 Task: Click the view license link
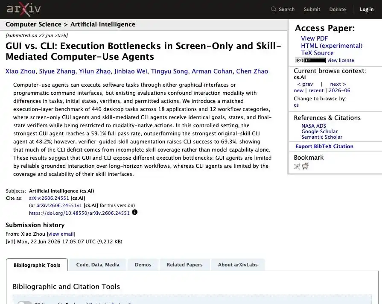click(x=341, y=60)
